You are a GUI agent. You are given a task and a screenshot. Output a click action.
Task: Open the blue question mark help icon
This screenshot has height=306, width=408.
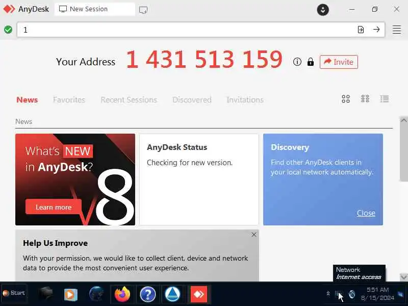[147, 295]
